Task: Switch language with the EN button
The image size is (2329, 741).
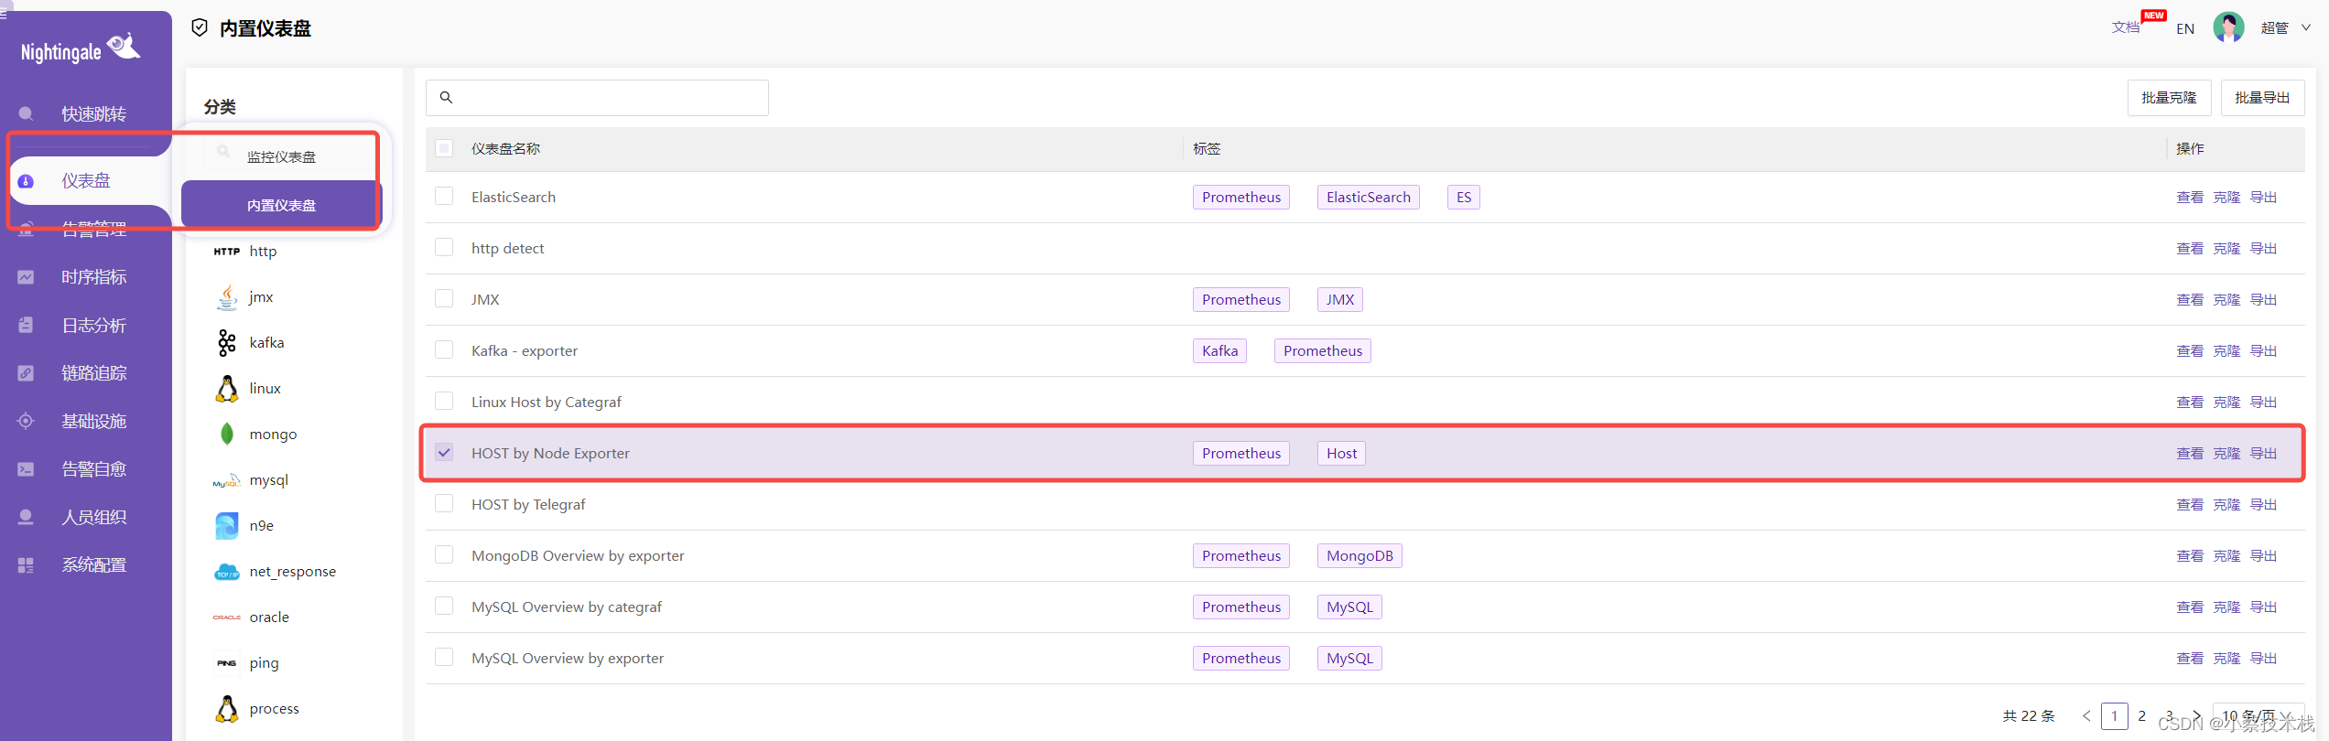Action: pos(2185,28)
